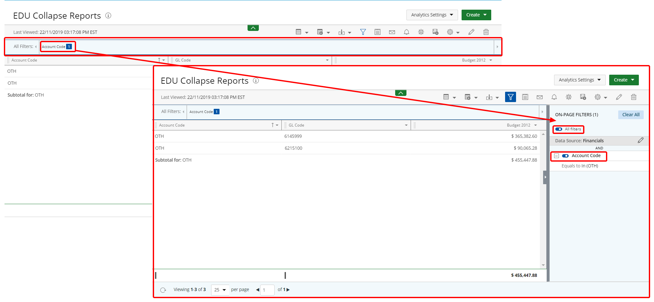Go to the previous page using the left arrow
The image size is (654, 302).
point(258,290)
